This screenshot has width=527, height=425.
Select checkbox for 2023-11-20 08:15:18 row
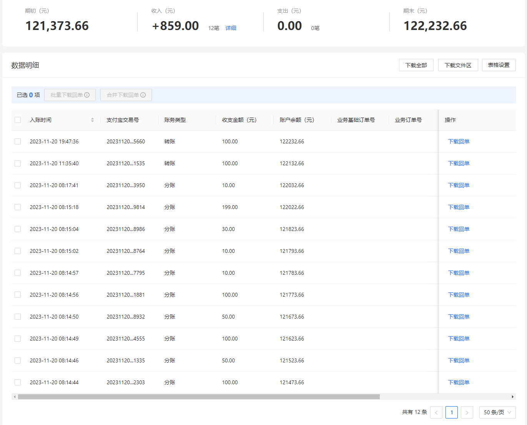(18, 207)
